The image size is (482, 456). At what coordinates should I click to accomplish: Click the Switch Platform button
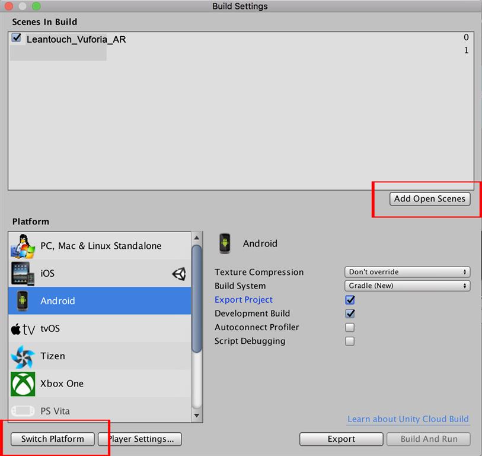point(53,439)
